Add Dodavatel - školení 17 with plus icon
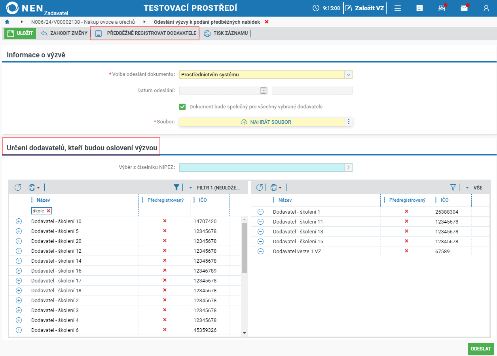The width and height of the screenshot is (497, 356). point(19,280)
